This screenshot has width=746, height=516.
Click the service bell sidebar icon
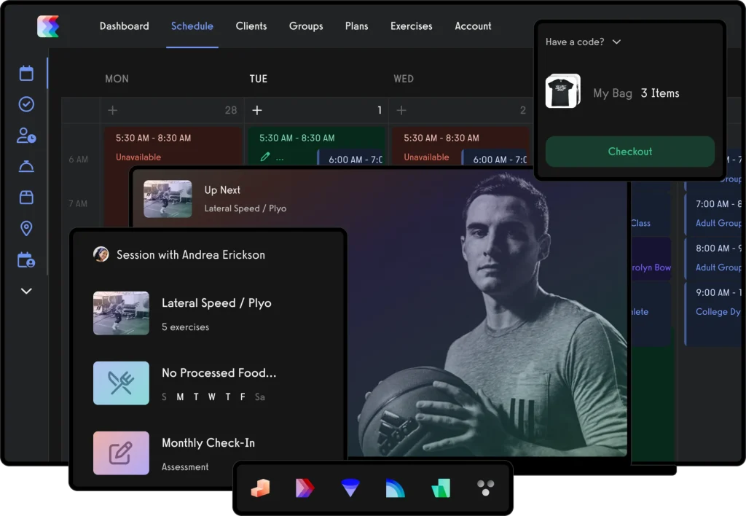(x=26, y=167)
